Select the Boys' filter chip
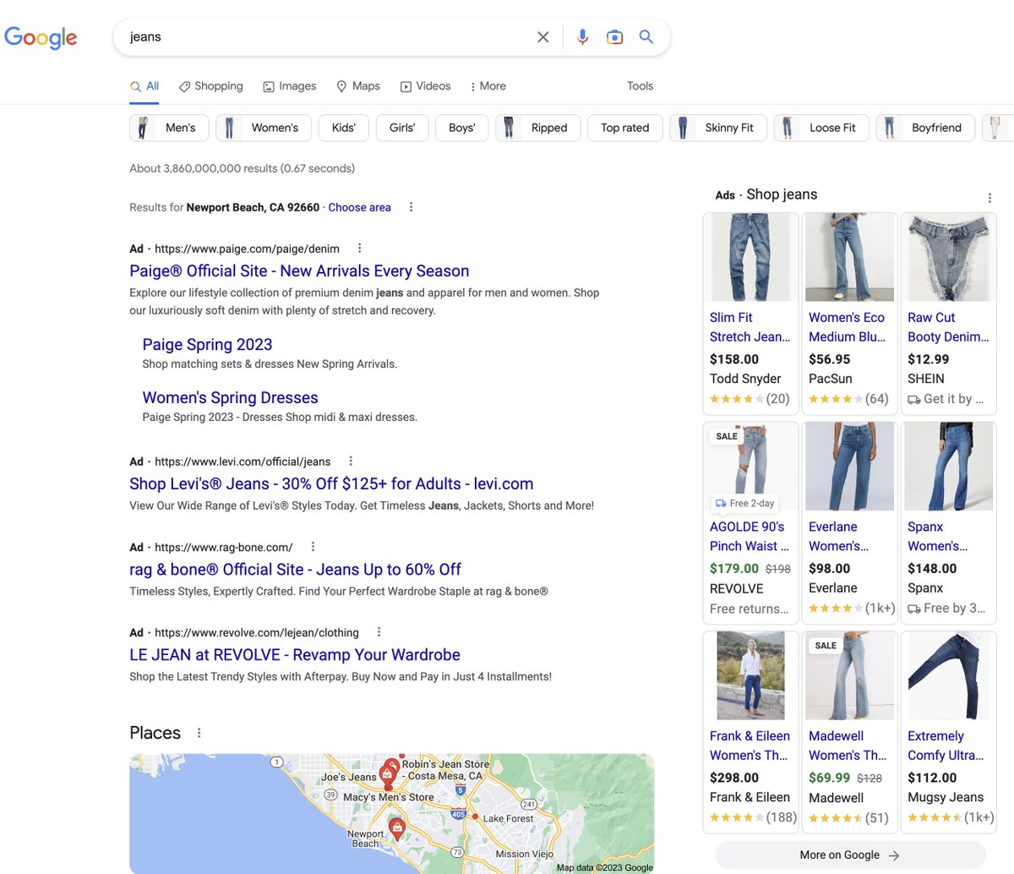This screenshot has width=1014, height=874. pyautogui.click(x=461, y=128)
